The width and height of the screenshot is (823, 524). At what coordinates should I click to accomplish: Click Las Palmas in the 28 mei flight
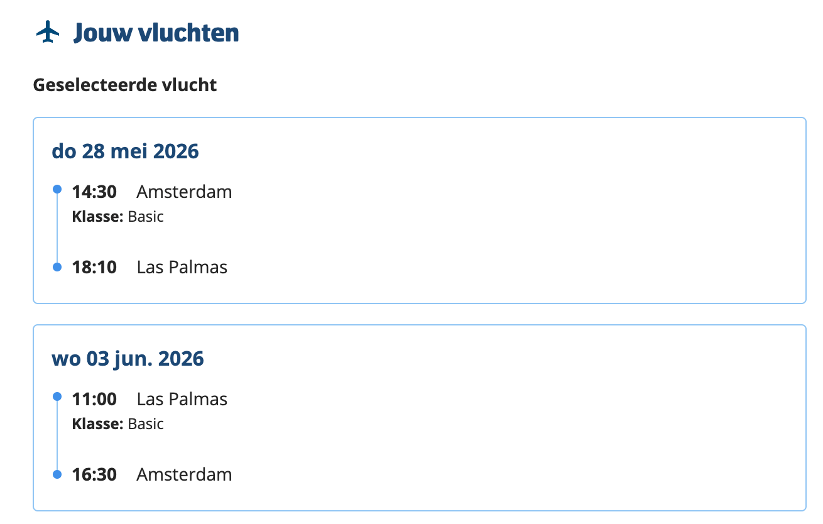click(x=182, y=268)
